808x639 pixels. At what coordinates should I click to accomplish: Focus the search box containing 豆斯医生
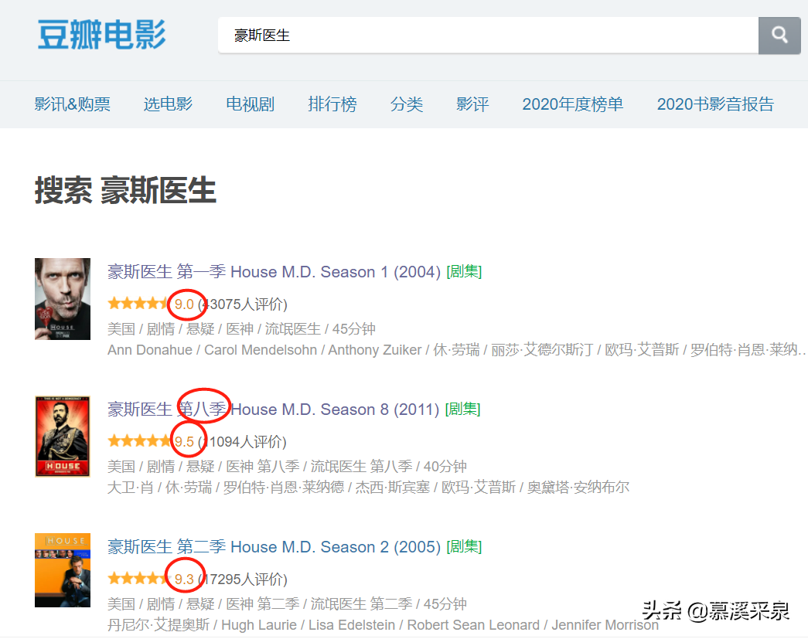(x=488, y=35)
